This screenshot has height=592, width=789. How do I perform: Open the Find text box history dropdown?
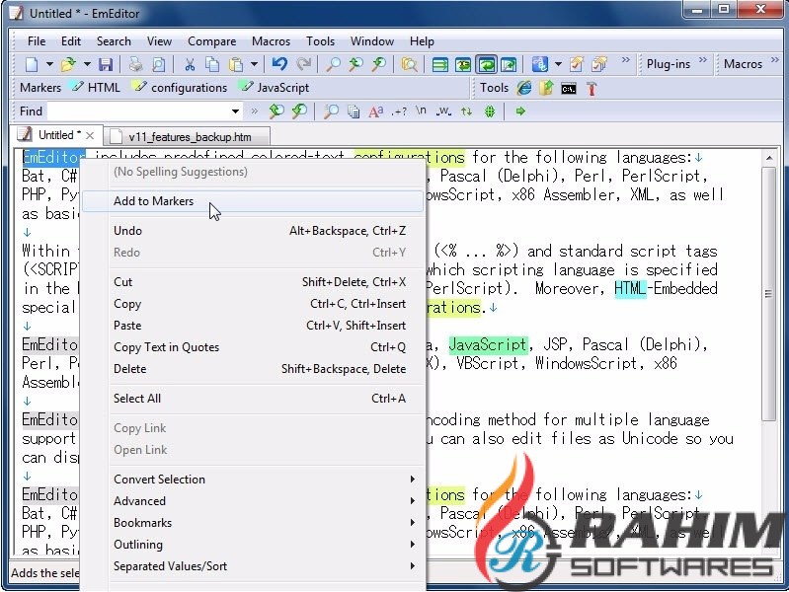(x=235, y=111)
